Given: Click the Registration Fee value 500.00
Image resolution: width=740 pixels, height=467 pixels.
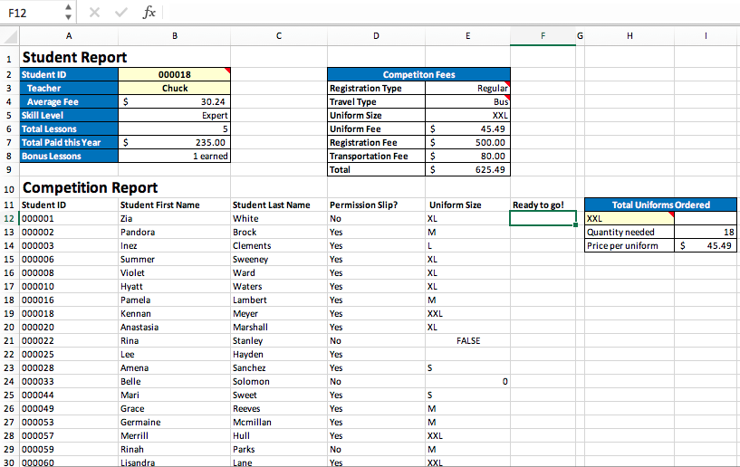Looking at the screenshot, I should [x=467, y=142].
